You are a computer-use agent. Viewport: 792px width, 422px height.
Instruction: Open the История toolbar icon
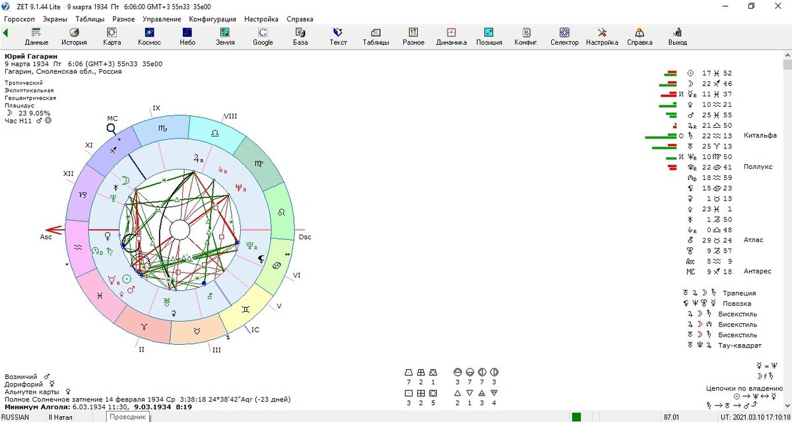point(75,36)
